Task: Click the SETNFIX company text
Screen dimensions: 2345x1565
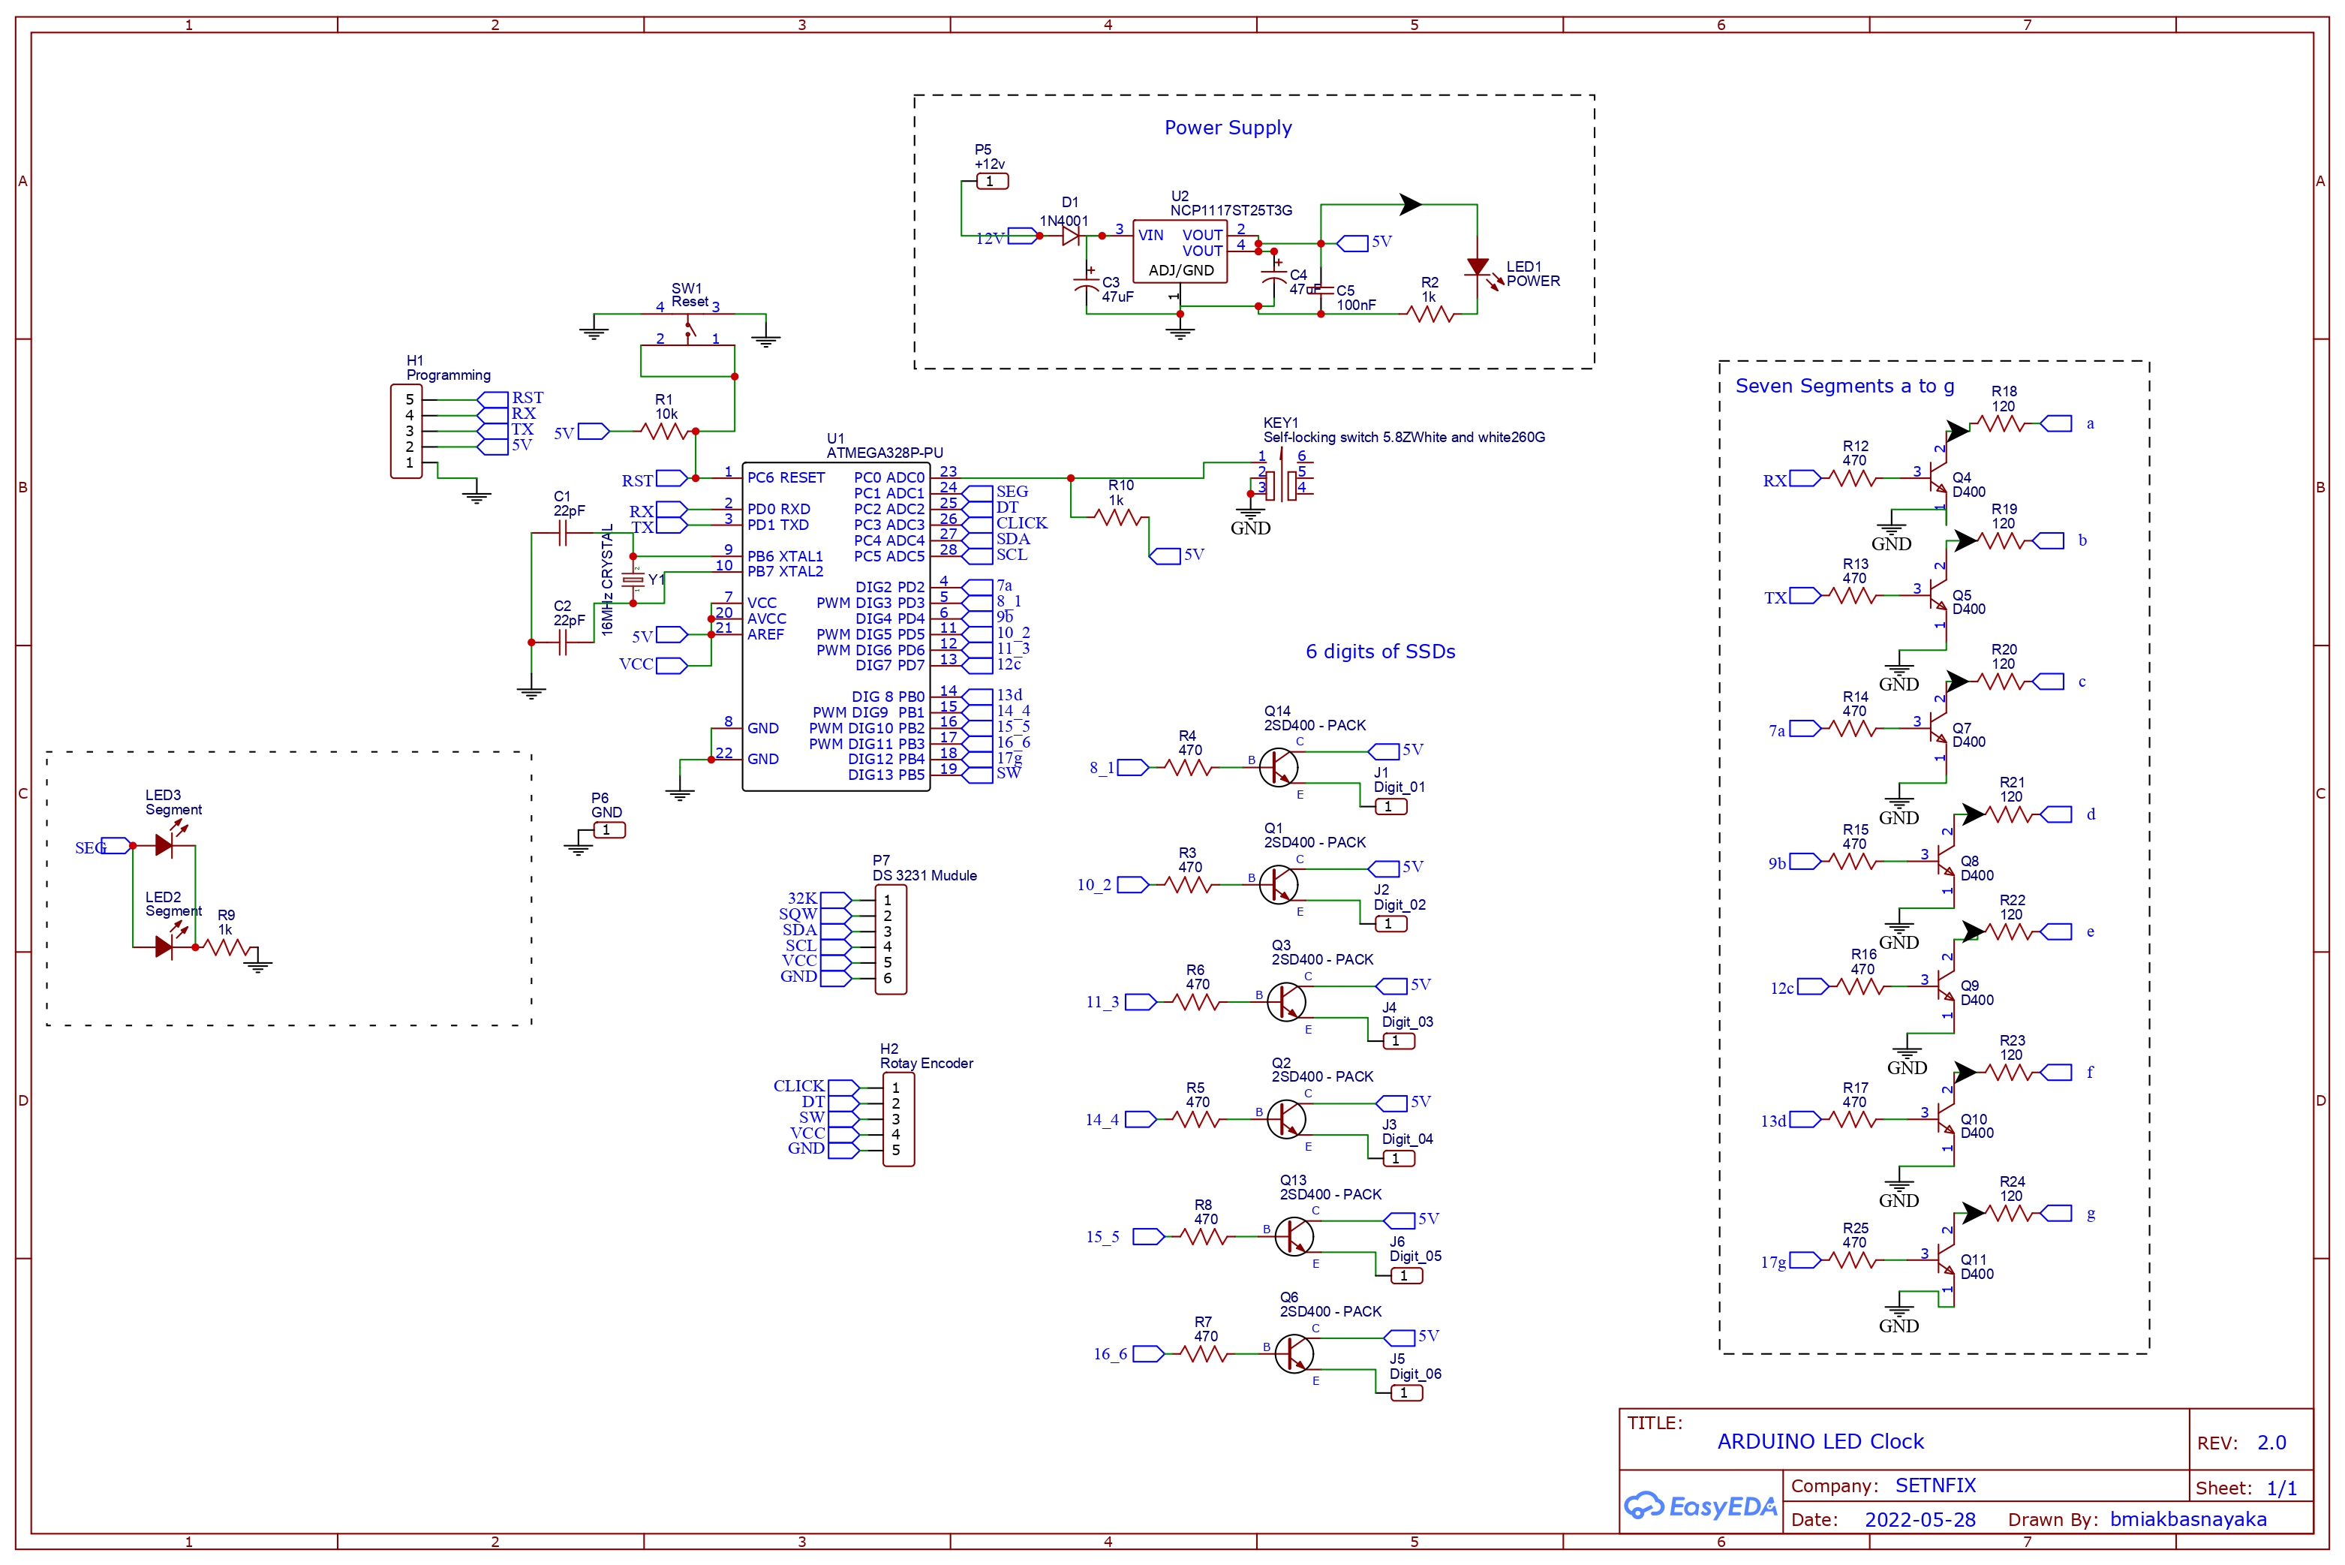Action: [x=1935, y=1485]
